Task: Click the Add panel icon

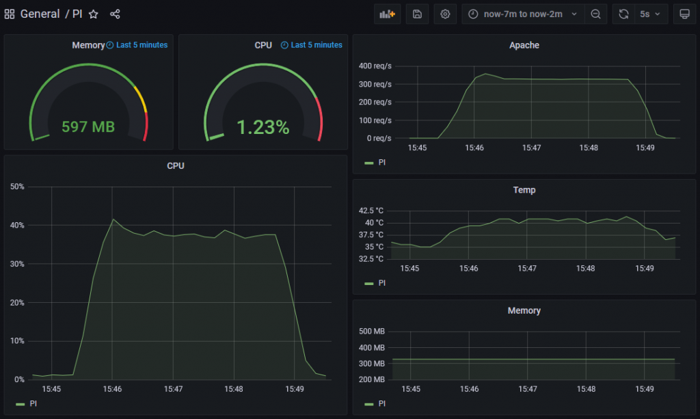Action: coord(388,14)
